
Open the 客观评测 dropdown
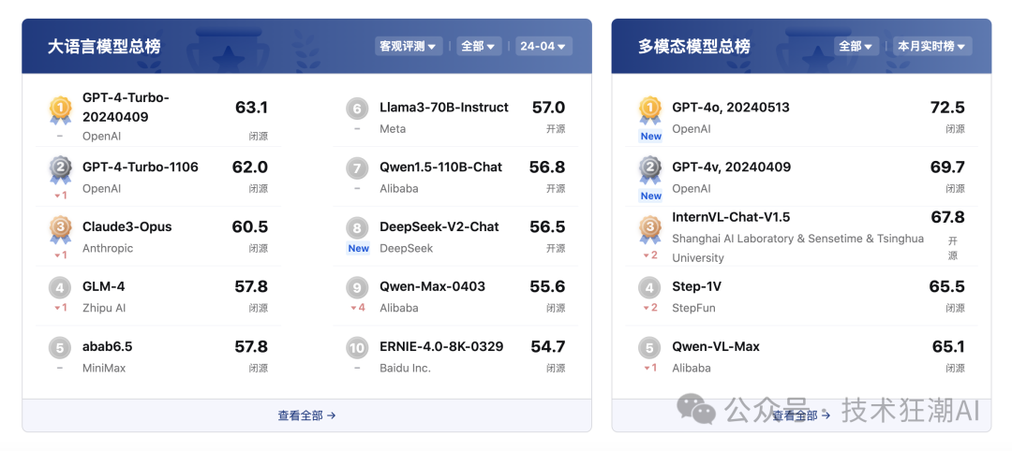coord(409,46)
